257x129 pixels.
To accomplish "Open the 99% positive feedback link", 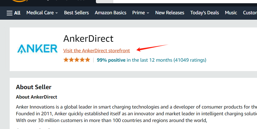I will click(111, 60).
